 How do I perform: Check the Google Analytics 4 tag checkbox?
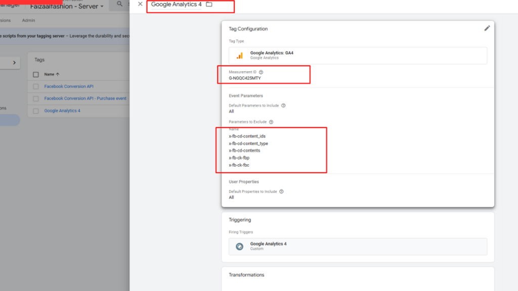point(36,111)
